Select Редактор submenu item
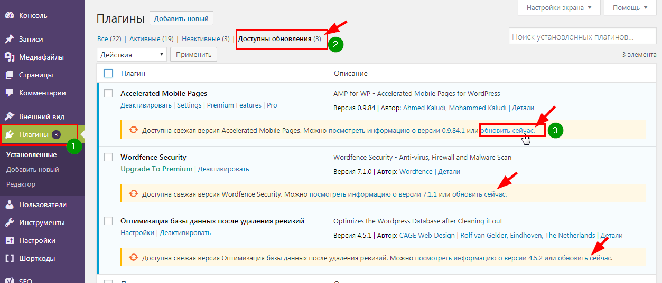This screenshot has width=662, height=283. click(x=21, y=184)
